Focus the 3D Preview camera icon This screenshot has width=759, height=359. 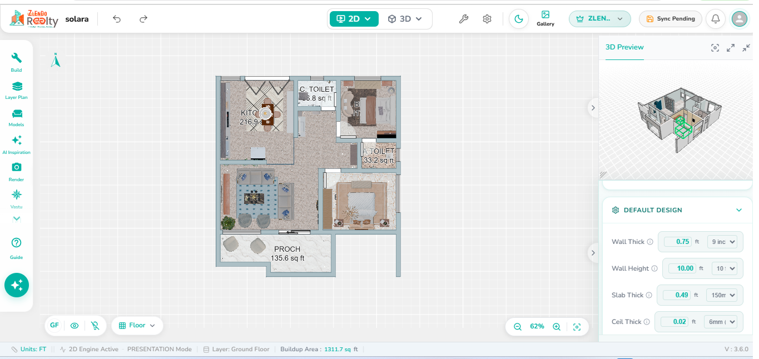click(715, 48)
